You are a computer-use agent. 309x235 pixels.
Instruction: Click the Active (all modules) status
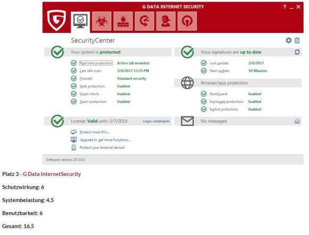133,63
